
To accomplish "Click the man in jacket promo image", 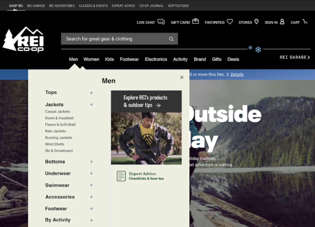I will tap(146, 138).
